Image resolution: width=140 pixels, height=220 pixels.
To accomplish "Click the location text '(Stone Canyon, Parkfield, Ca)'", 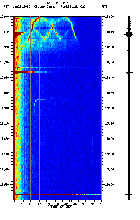I will tap(60, 7).
